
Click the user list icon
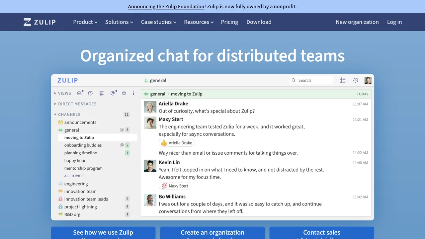pyautogui.click(x=343, y=80)
